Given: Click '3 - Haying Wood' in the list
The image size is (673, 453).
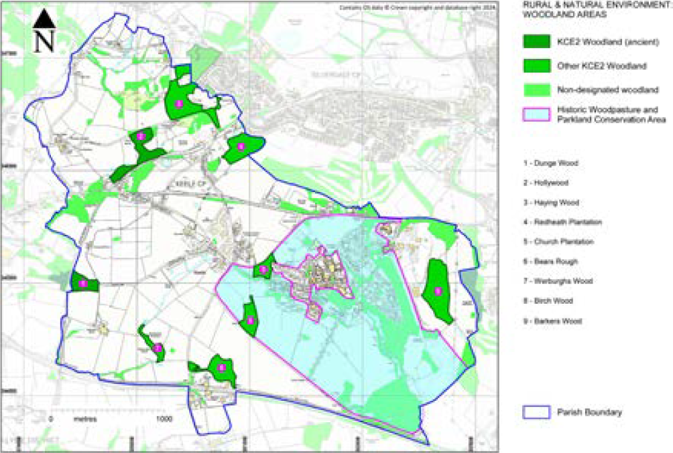Looking at the screenshot, I should pos(551,203).
